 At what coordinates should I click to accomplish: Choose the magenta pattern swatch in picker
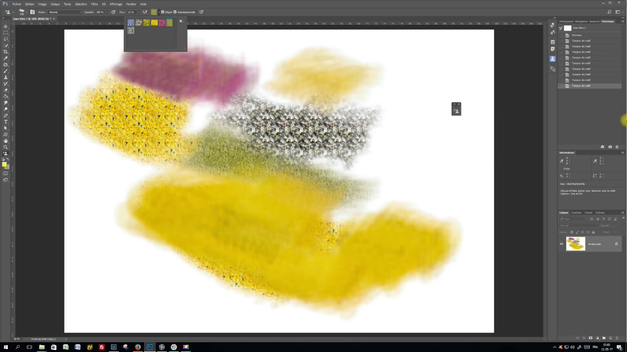click(162, 22)
